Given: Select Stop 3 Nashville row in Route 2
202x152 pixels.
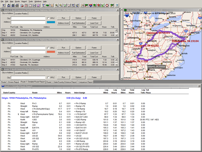Looking at the screenshot, I should pos(58,65).
